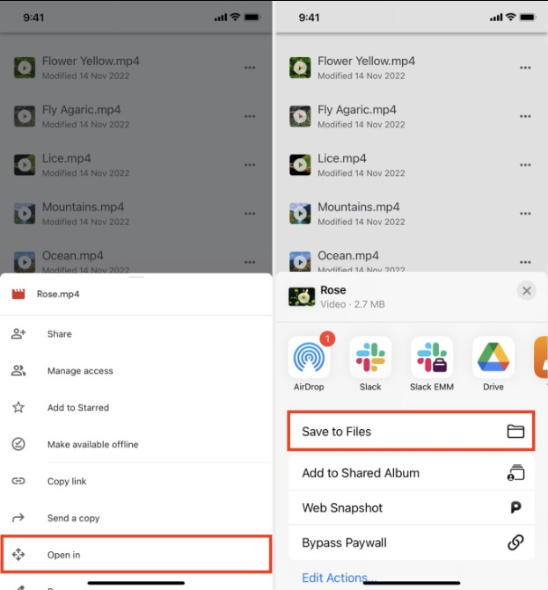Open more options for Fly Agaric.mp4 in right screen
Image resolution: width=548 pixels, height=590 pixels.
[x=525, y=116]
